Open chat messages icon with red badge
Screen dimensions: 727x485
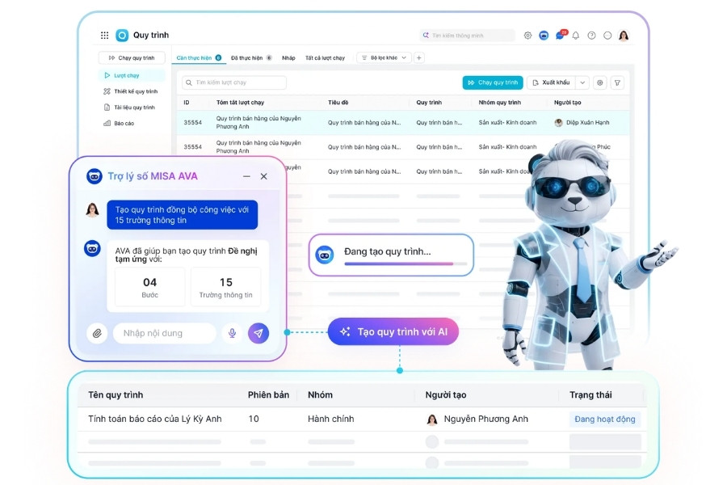tap(561, 35)
